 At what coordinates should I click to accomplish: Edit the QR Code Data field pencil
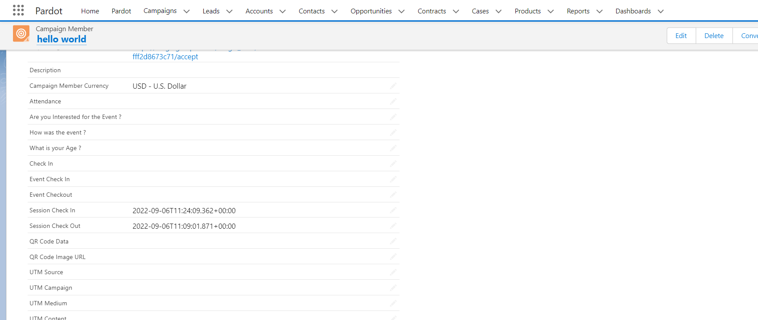click(x=393, y=241)
